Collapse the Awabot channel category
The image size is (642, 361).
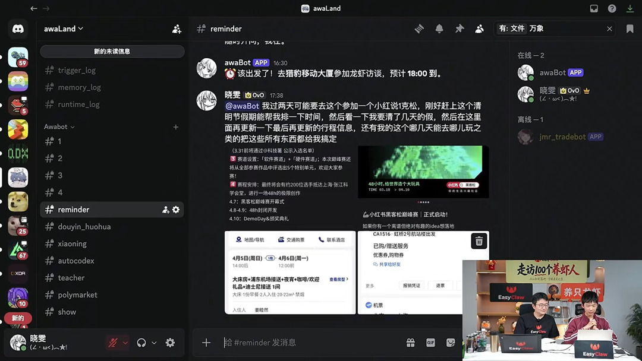click(59, 126)
